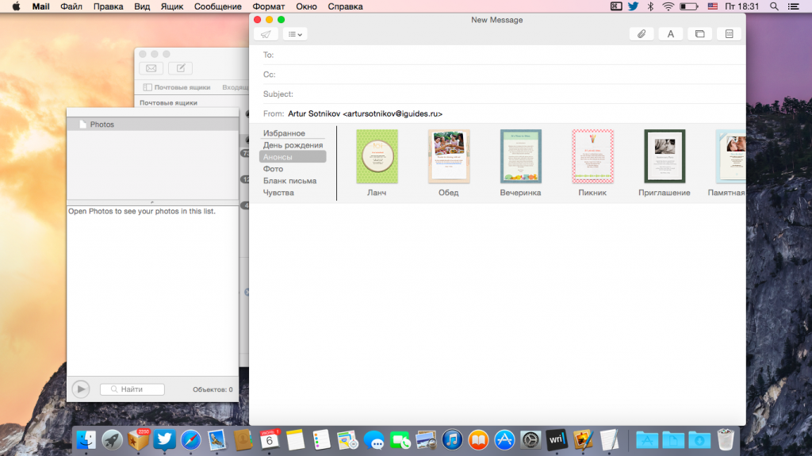Open Safari from the Dock
Image resolution: width=812 pixels, height=456 pixels.
point(190,439)
